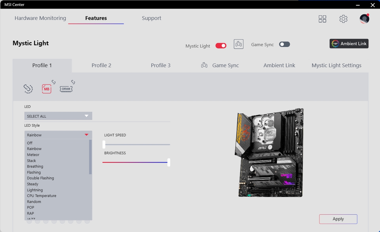Switch to Profile 1 tab

(x=42, y=65)
